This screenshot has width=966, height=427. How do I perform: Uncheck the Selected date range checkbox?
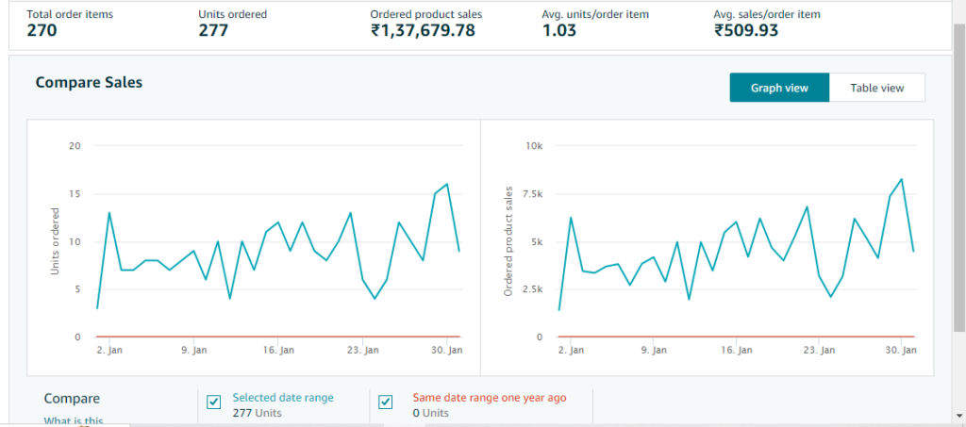pos(214,402)
